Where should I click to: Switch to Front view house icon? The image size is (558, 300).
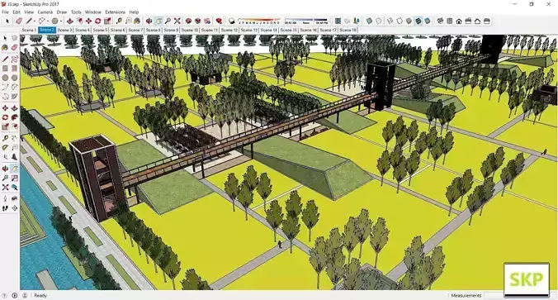tap(459, 21)
